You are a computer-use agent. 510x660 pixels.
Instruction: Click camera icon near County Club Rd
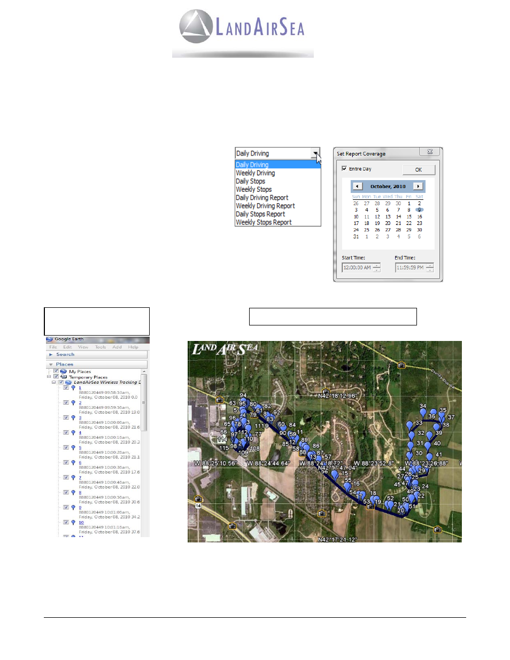pyautogui.click(x=401, y=365)
